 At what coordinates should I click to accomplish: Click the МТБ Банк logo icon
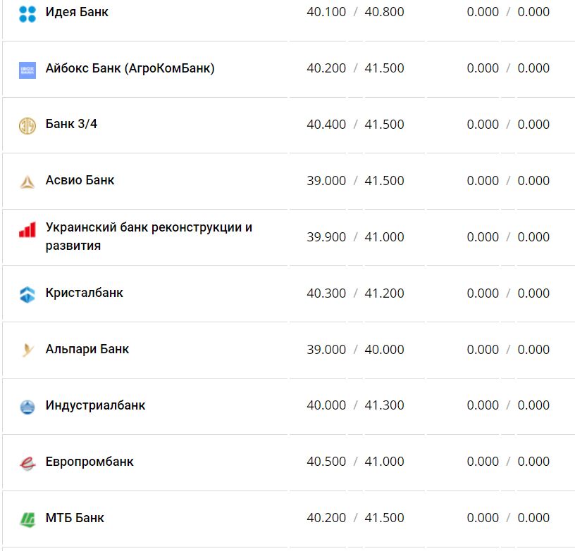tap(27, 519)
